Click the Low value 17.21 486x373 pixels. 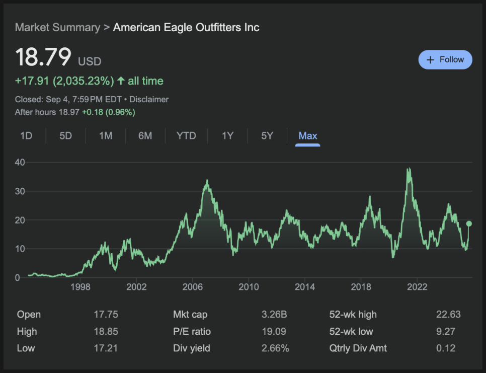(x=106, y=348)
